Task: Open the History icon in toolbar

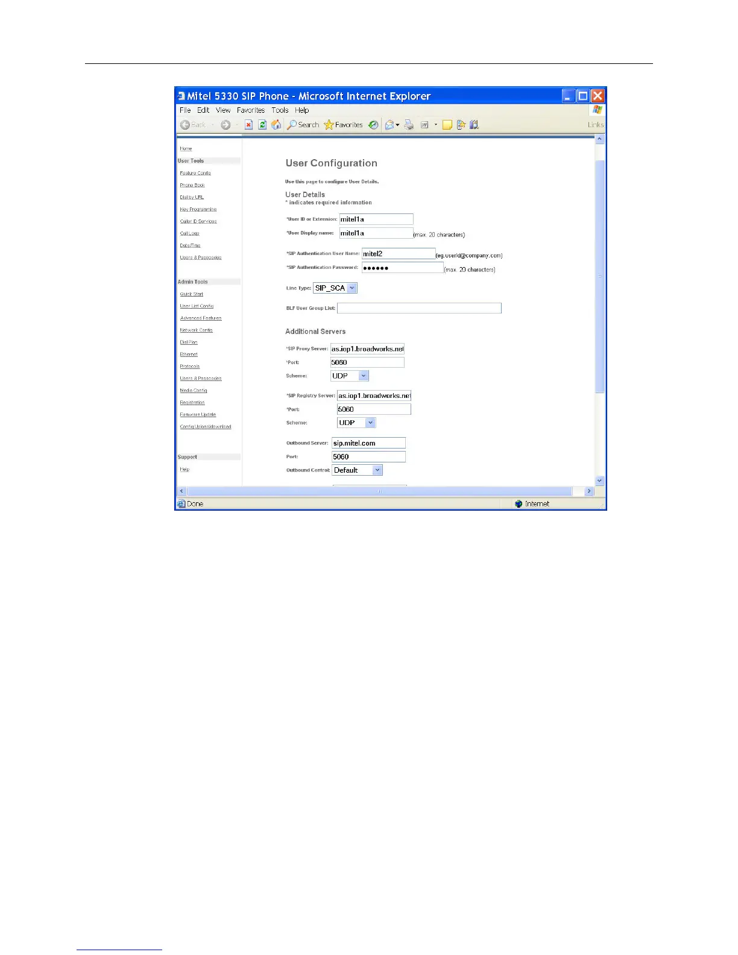Action: pyautogui.click(x=373, y=125)
